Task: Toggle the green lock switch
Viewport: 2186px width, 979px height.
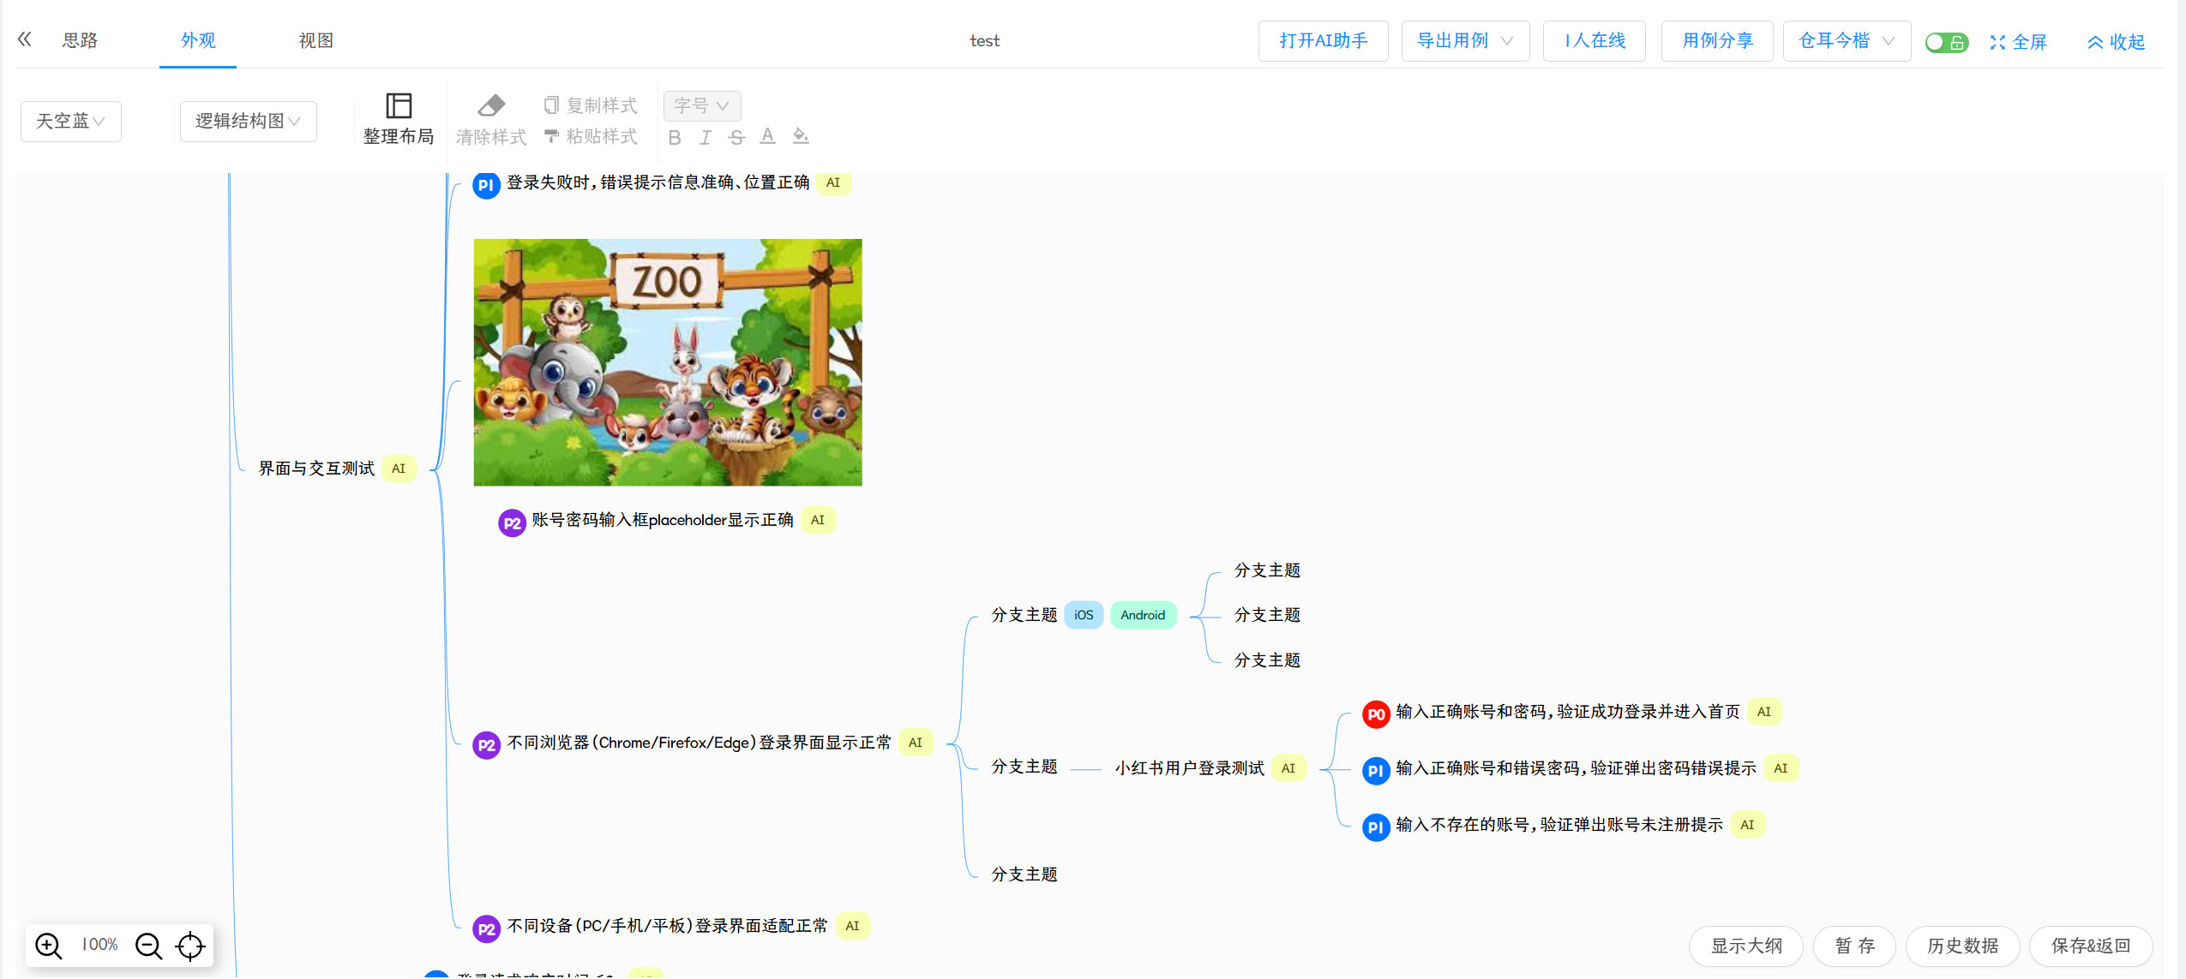Action: click(1945, 42)
